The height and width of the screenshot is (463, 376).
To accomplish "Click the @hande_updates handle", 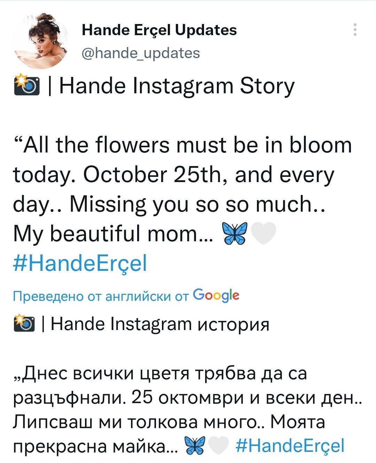I will pyautogui.click(x=141, y=53).
